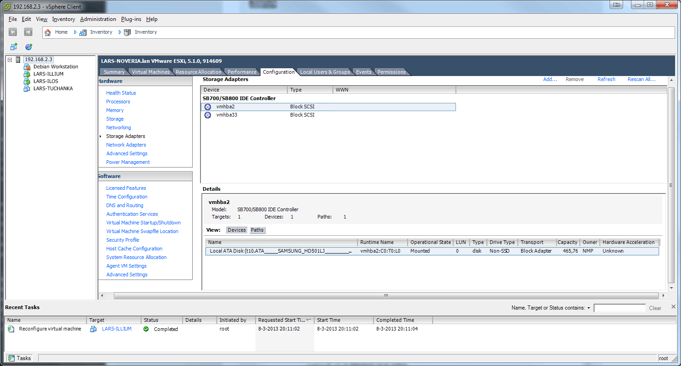Screen dimensions: 681x366
Task: Open the Memory hardware page
Action: pos(115,110)
